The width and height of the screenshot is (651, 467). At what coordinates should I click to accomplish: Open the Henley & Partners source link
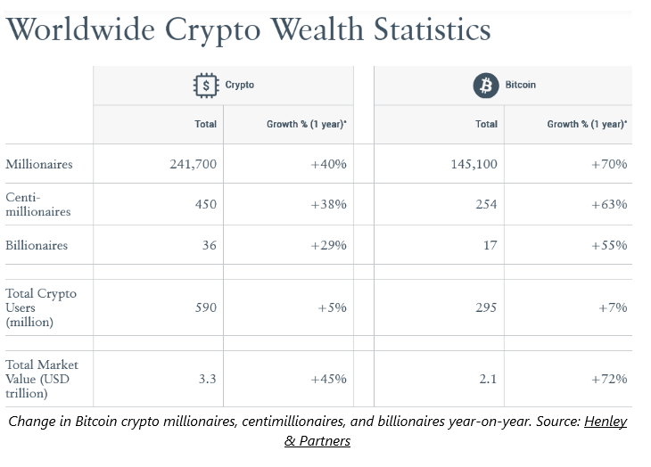click(x=606, y=422)
